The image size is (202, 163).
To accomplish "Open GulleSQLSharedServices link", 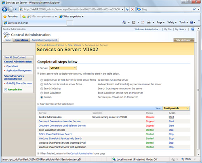I will point(19,84).
